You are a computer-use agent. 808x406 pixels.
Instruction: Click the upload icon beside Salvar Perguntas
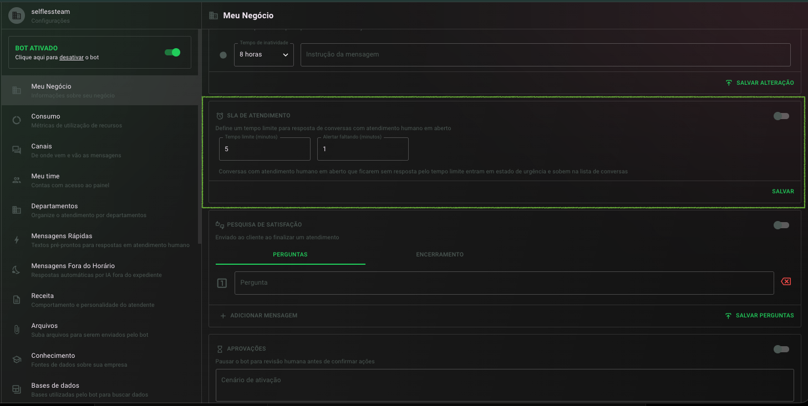pyautogui.click(x=728, y=316)
